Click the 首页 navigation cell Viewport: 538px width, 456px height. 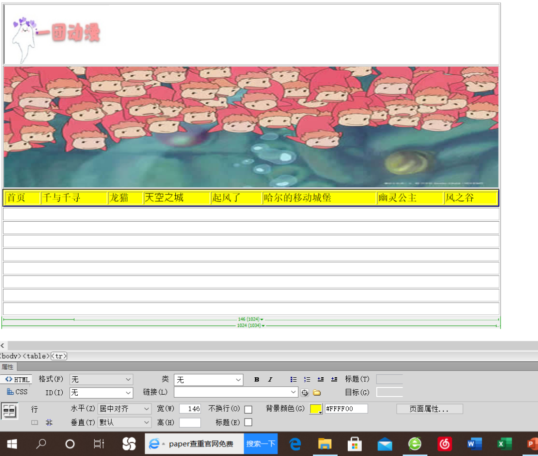tap(22, 198)
